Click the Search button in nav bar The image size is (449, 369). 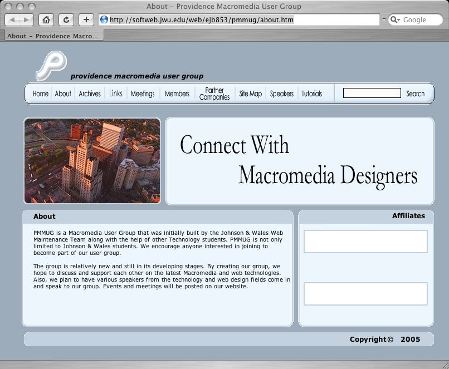[416, 94]
